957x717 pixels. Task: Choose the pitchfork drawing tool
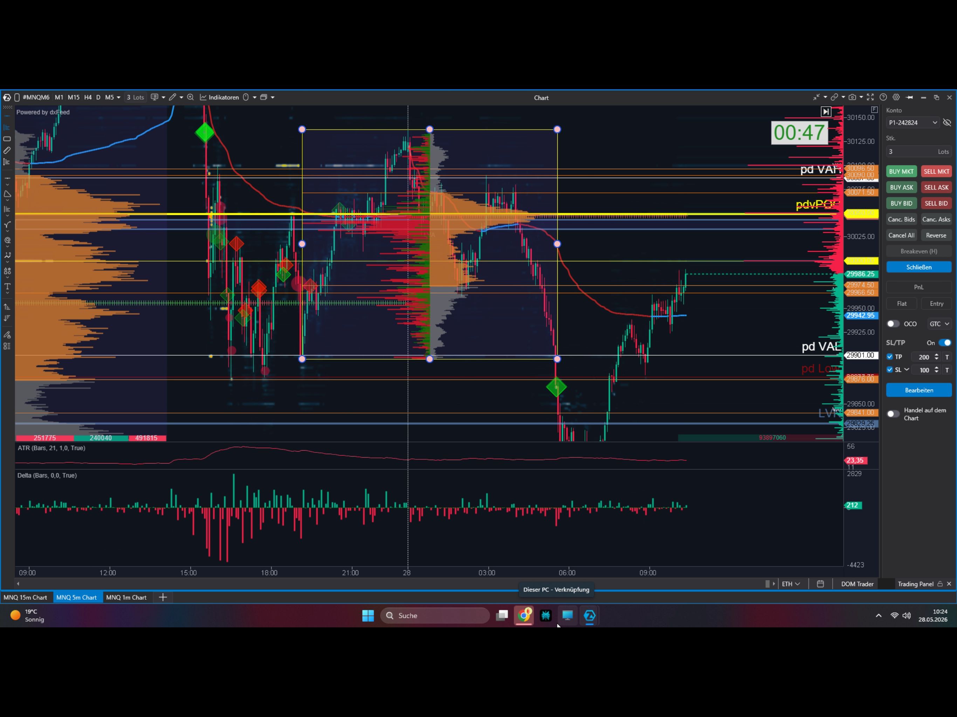(x=7, y=225)
